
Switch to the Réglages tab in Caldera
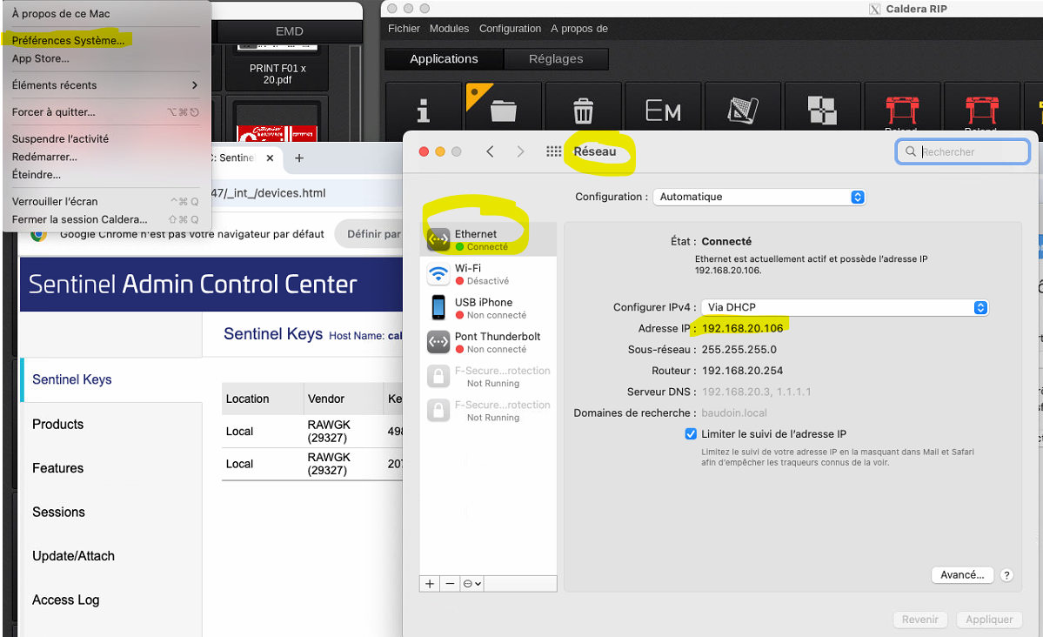point(556,59)
